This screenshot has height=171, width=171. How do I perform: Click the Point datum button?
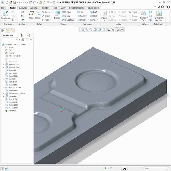coord(45,20)
